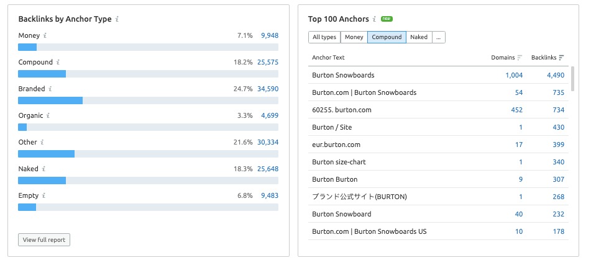Open domains count 10
Image resolution: width=591 pixels, height=263 pixels.
[519, 231]
